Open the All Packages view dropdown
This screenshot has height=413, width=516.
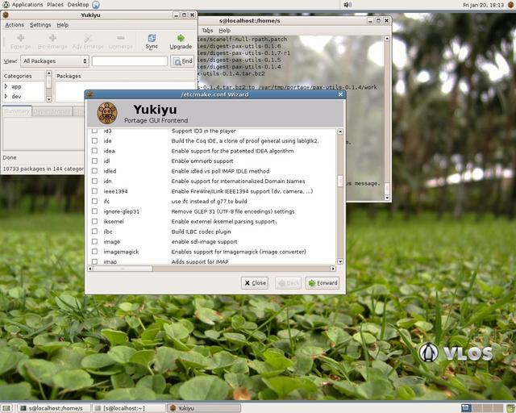55,61
